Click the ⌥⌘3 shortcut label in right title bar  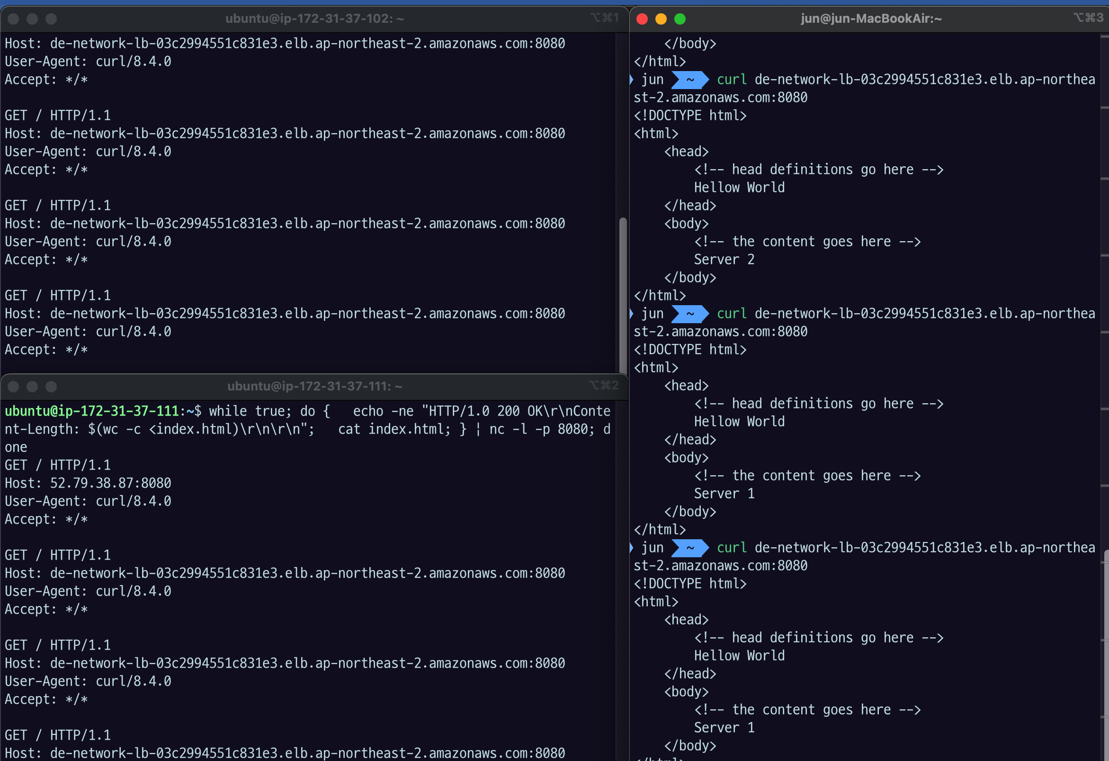[1088, 18]
